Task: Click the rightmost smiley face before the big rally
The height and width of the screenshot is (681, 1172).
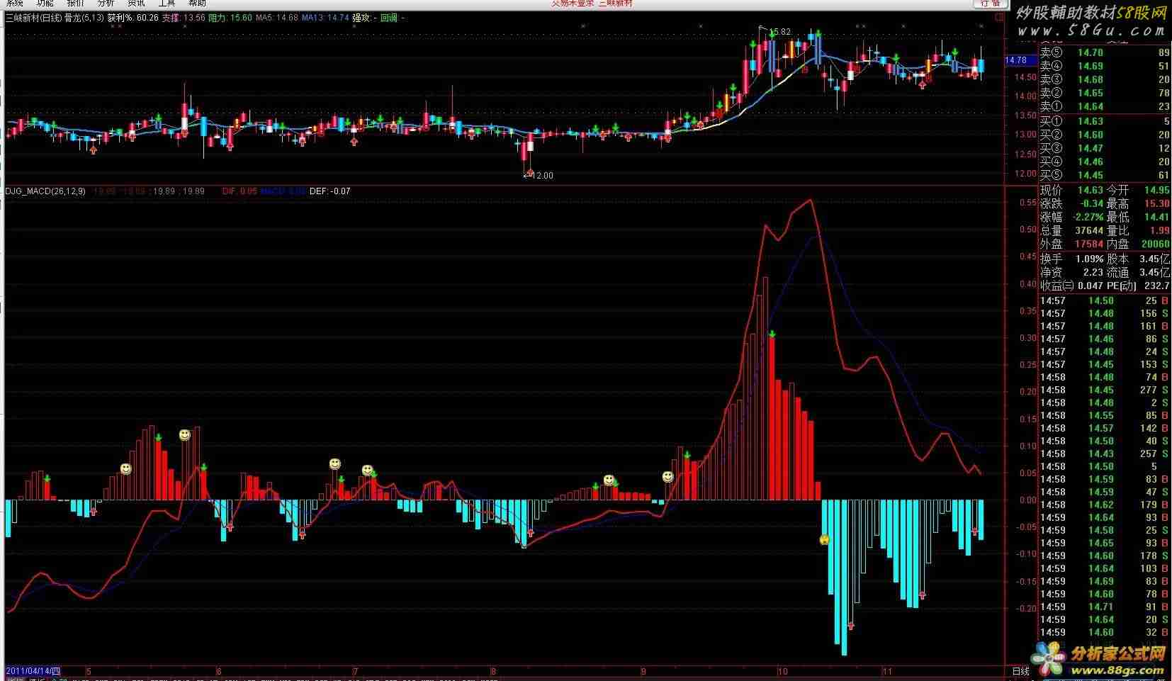Action: (668, 477)
